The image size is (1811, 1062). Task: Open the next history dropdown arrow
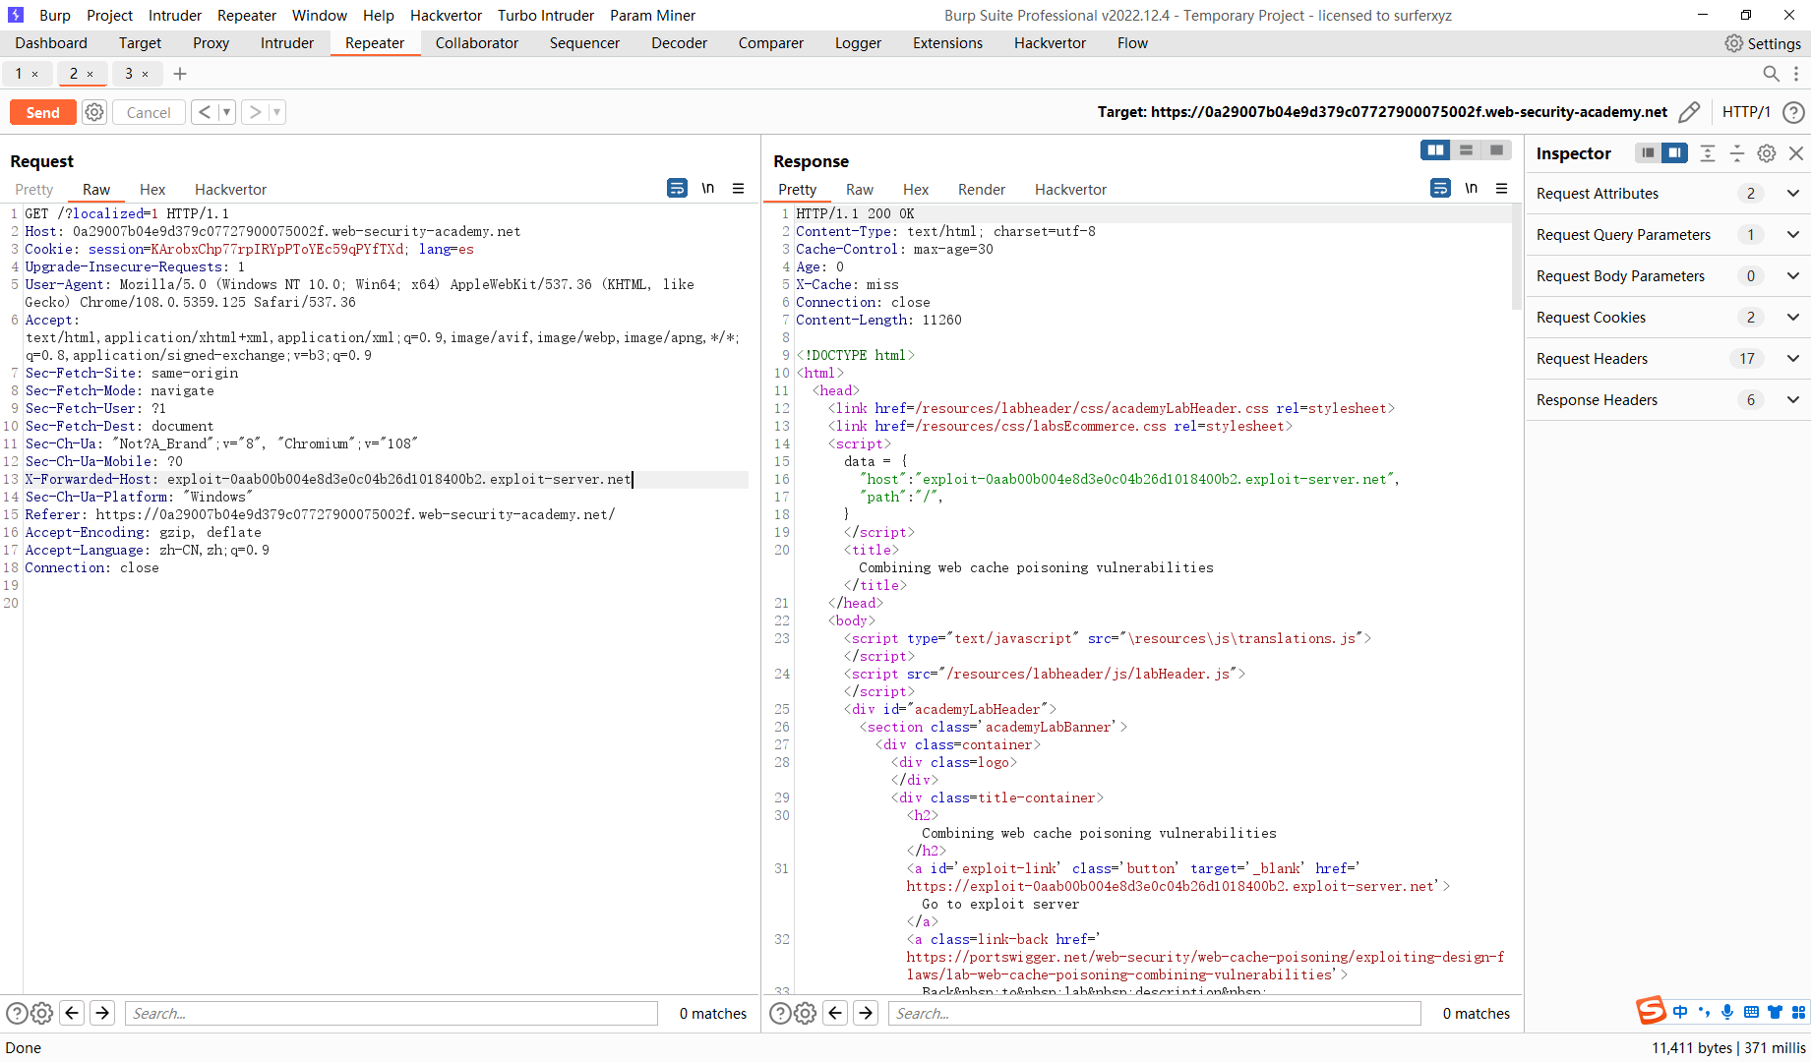point(276,112)
